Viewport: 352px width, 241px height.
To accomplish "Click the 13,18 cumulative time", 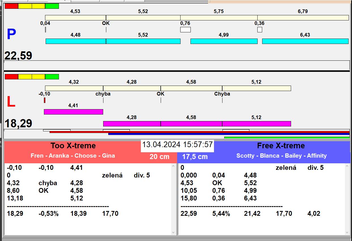I will [15, 198].
